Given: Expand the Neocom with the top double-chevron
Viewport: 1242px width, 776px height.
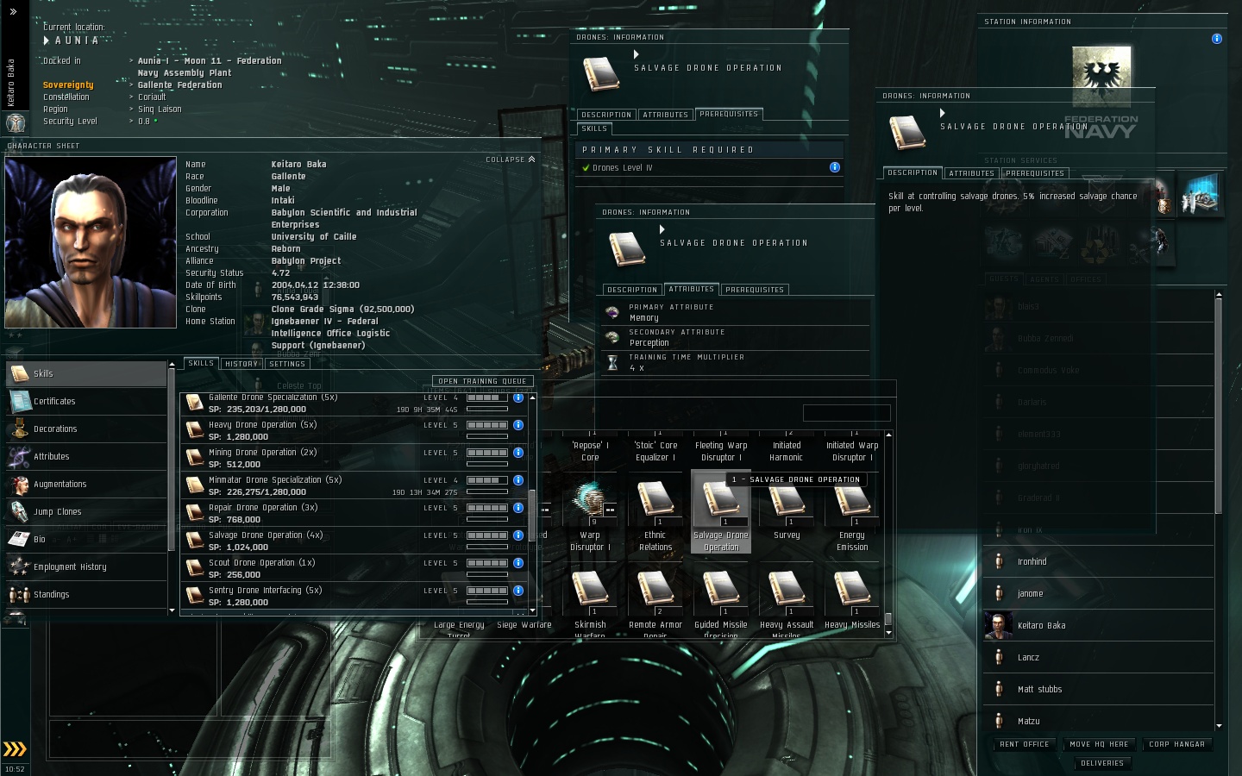Looking at the screenshot, I should coord(13,12).
